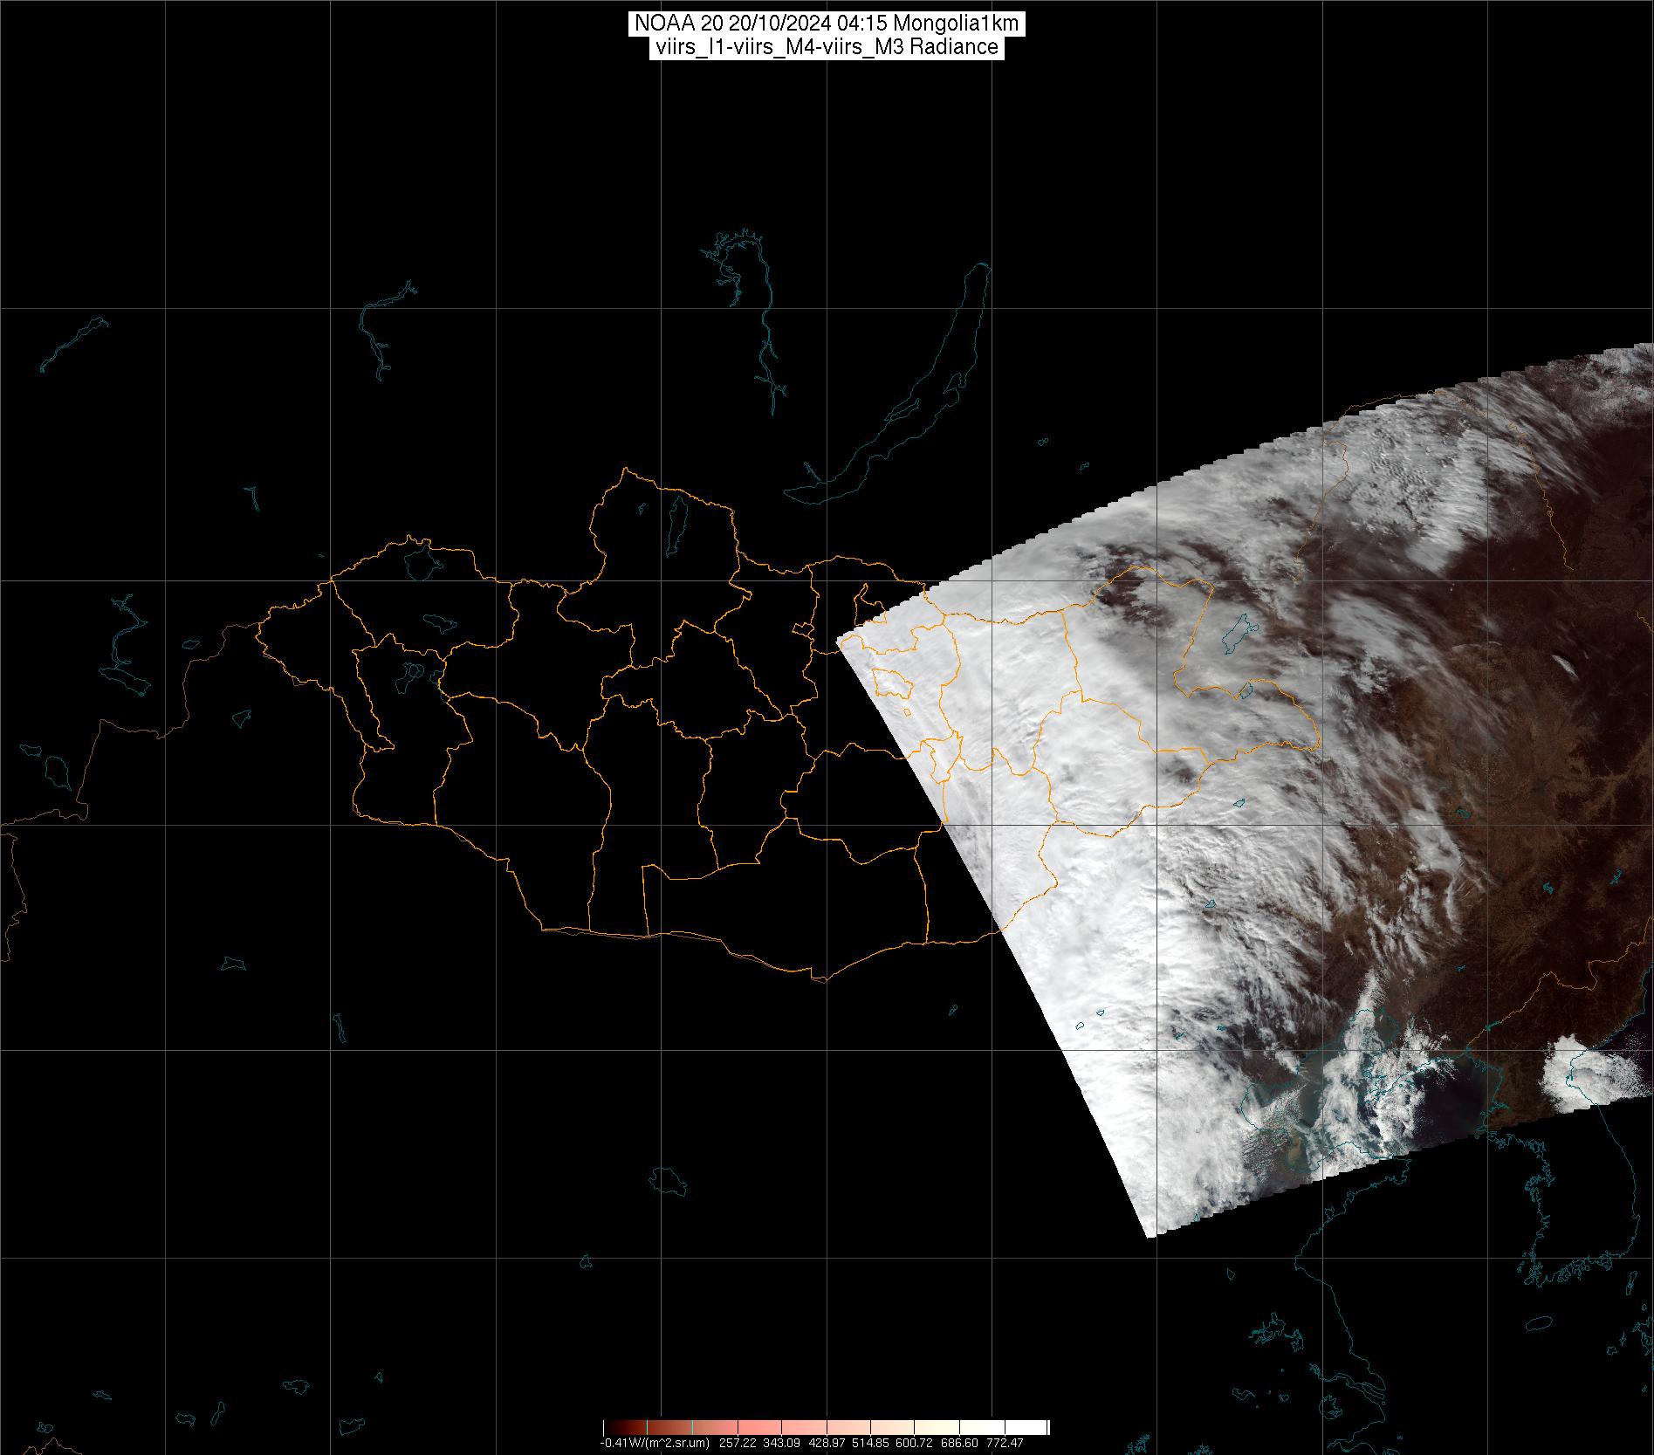Click the '-0.41W/(m^2.sr.um)' colorbar label
This screenshot has width=1654, height=1455.
(x=655, y=1443)
